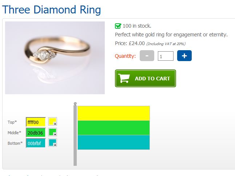Click the red Quantity label
235x176 pixels.
pyautogui.click(x=125, y=56)
